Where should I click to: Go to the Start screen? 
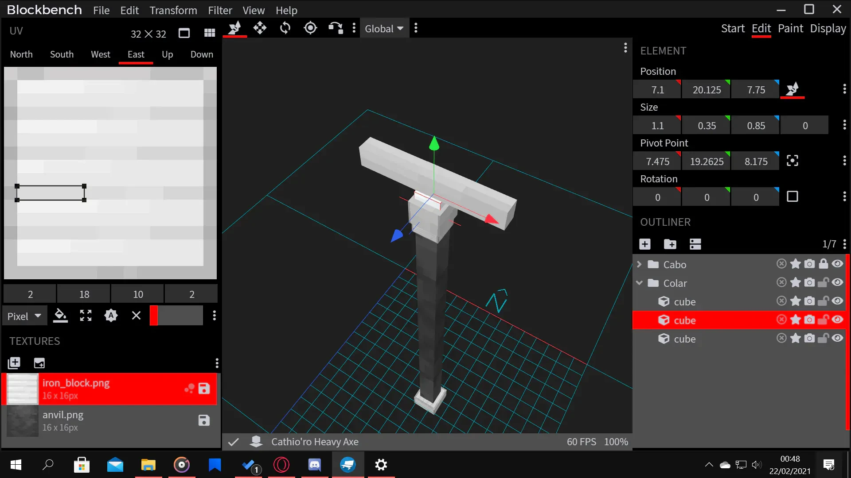pos(733,29)
